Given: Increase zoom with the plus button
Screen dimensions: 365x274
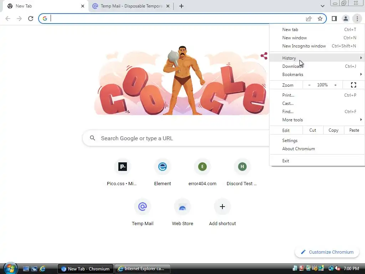Looking at the screenshot, I should [335, 85].
